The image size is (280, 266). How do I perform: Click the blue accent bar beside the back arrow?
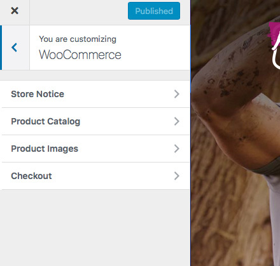click(x=1, y=48)
